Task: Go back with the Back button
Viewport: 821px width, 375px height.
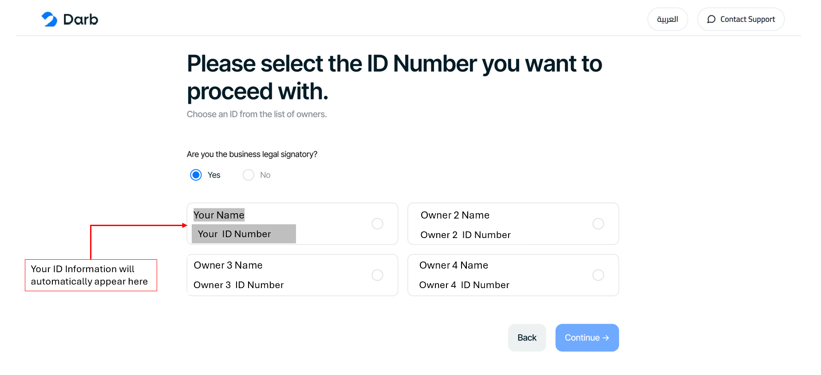Action: pyautogui.click(x=527, y=338)
